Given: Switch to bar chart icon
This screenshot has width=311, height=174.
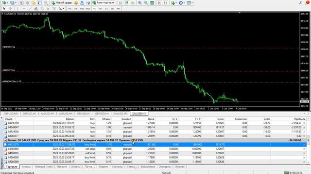Looking at the screenshot, I should click(121, 3).
